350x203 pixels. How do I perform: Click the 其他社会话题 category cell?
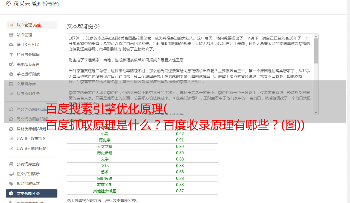105,191
